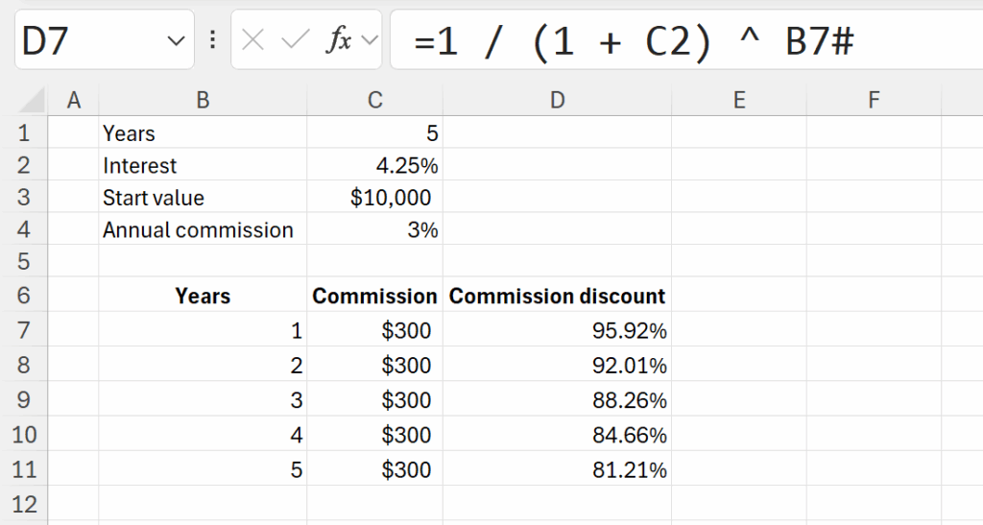Select row 12 header

point(24,503)
